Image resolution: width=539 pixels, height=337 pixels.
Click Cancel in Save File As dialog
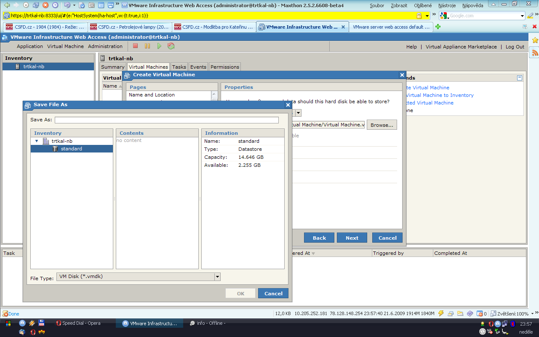point(273,293)
